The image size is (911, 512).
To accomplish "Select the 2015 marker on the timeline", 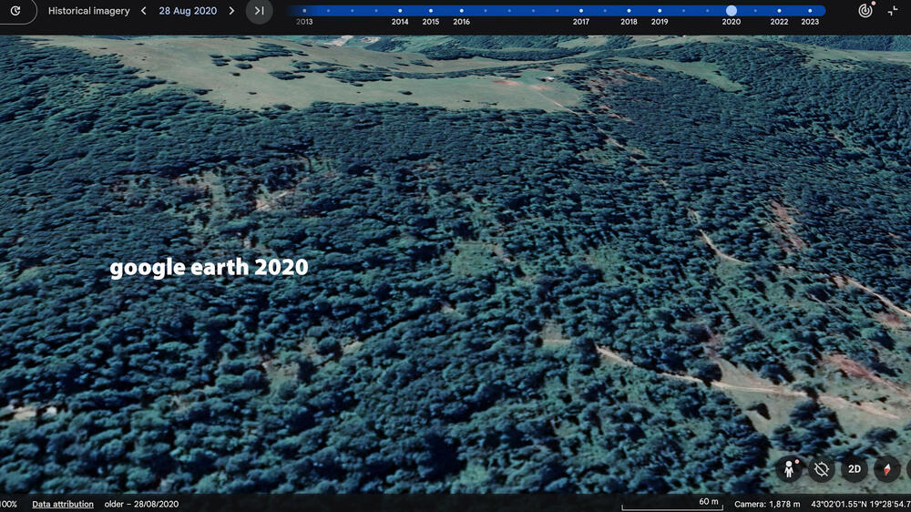I will pos(431,10).
